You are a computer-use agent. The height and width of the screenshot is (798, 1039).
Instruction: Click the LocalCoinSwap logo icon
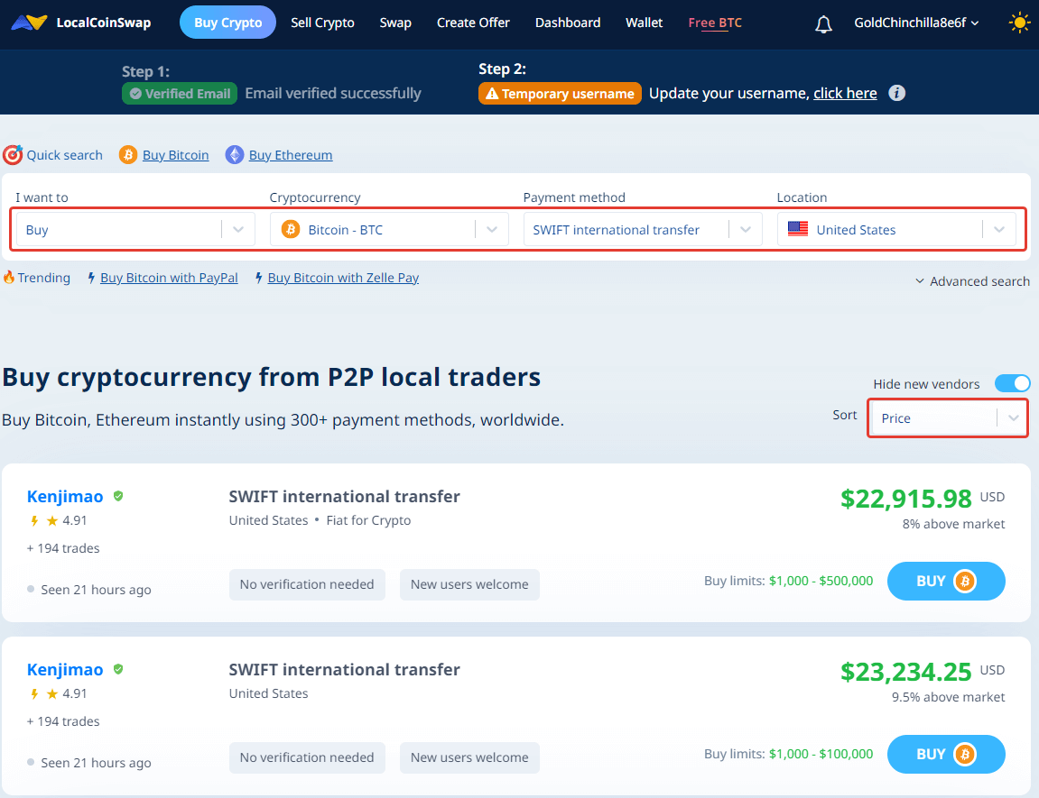(x=29, y=23)
